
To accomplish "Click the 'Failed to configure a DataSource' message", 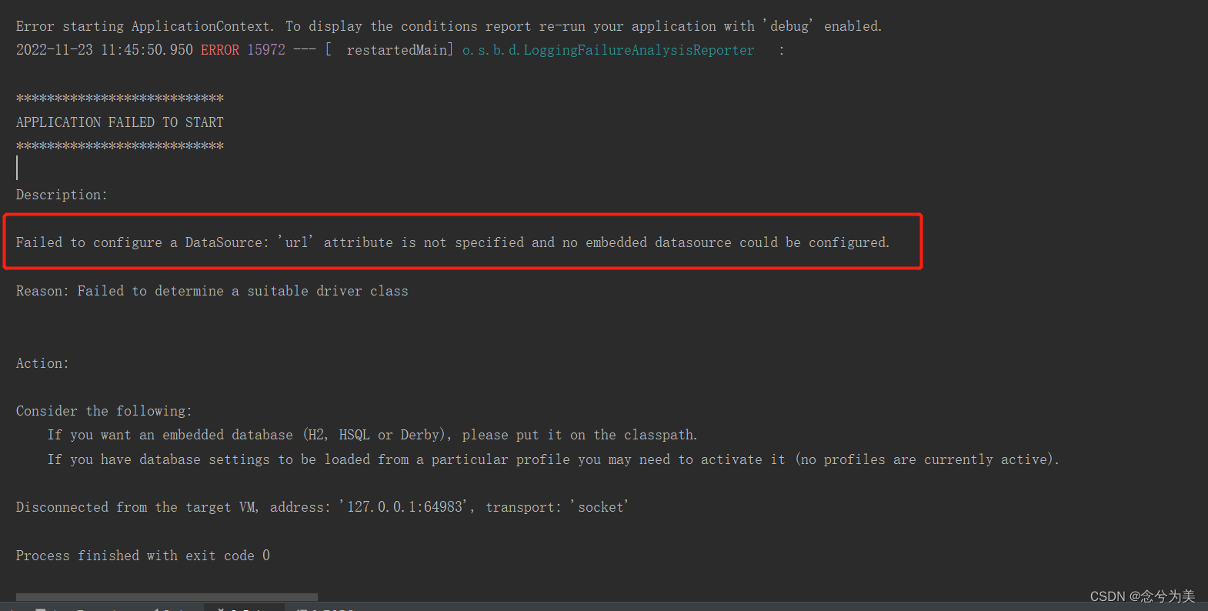I will (x=452, y=242).
